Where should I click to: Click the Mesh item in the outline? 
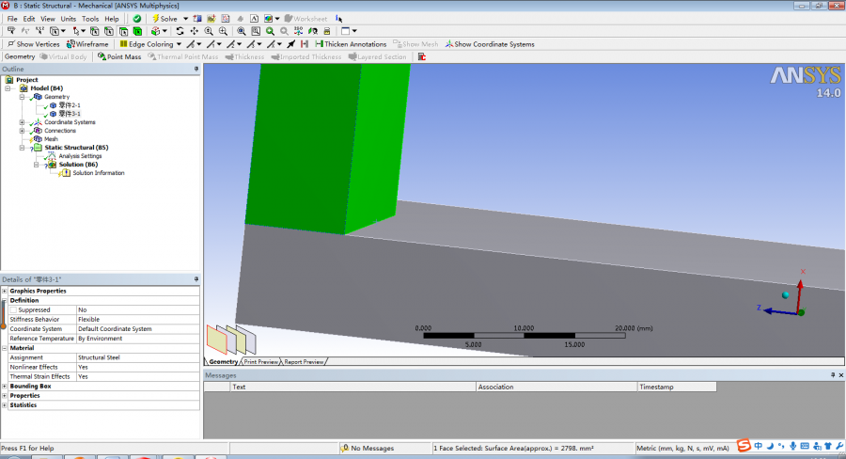[51, 139]
